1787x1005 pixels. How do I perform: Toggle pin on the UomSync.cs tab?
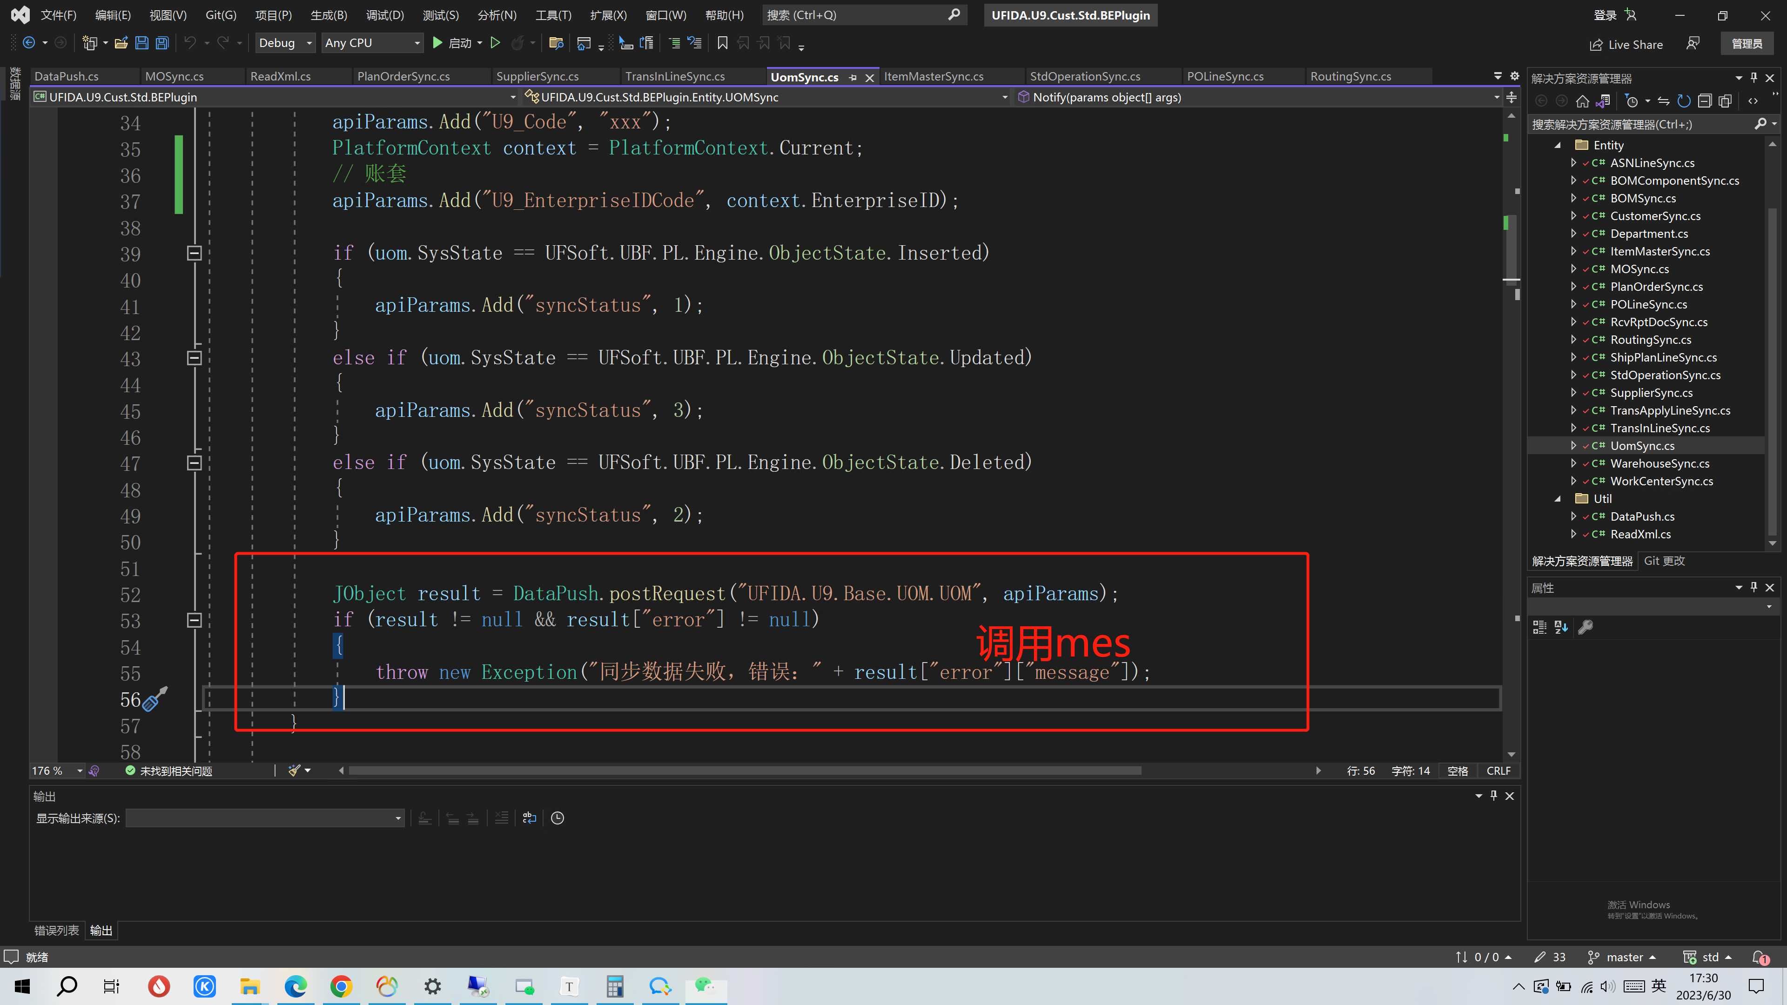853,78
